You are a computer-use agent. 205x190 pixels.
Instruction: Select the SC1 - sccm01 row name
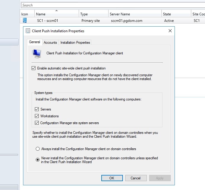tap(48, 21)
